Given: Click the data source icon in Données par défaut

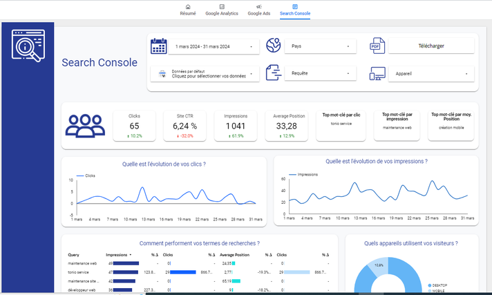Looking at the screenshot, I should (x=162, y=74).
